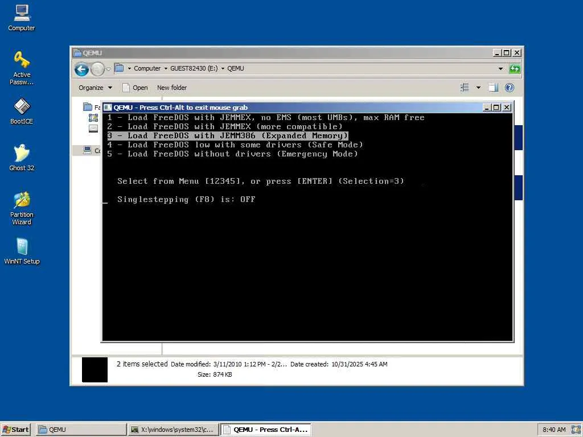The height and width of the screenshot is (437, 583).
Task: Click the system tray icon beside clock
Action: coord(576,430)
